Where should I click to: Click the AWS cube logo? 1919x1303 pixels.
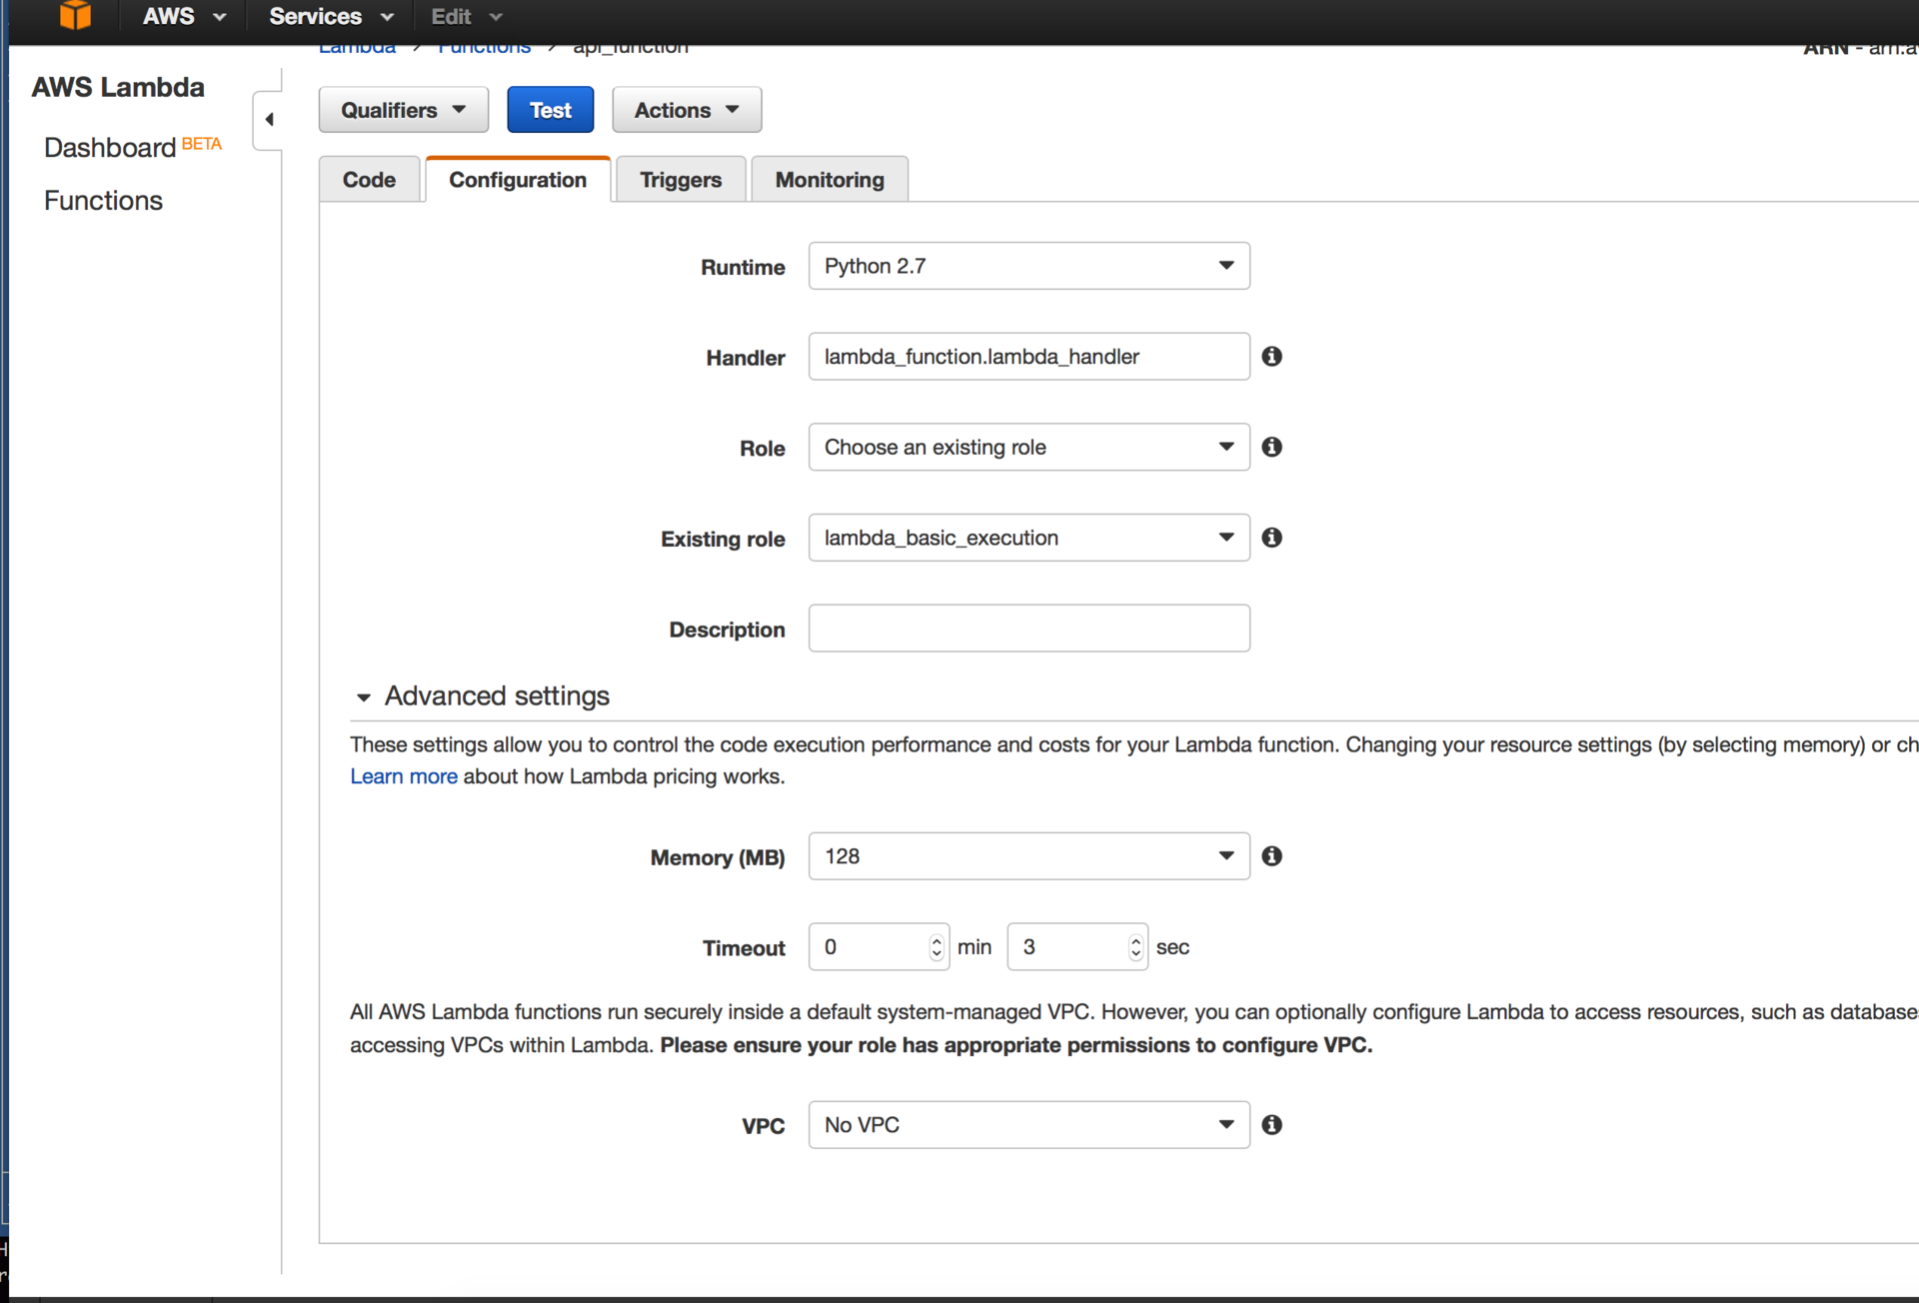click(75, 16)
